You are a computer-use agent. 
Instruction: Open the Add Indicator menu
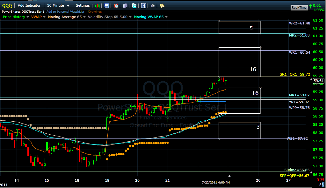click(29, 6)
